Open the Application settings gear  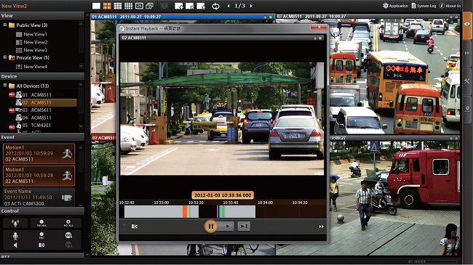pos(385,6)
